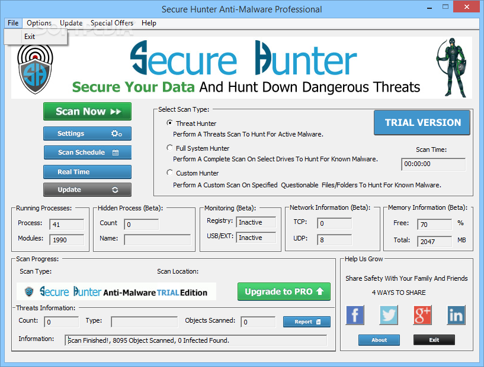Click the 'Scan Type:' label in Scan Progress
The width and height of the screenshot is (484, 367).
(x=36, y=271)
